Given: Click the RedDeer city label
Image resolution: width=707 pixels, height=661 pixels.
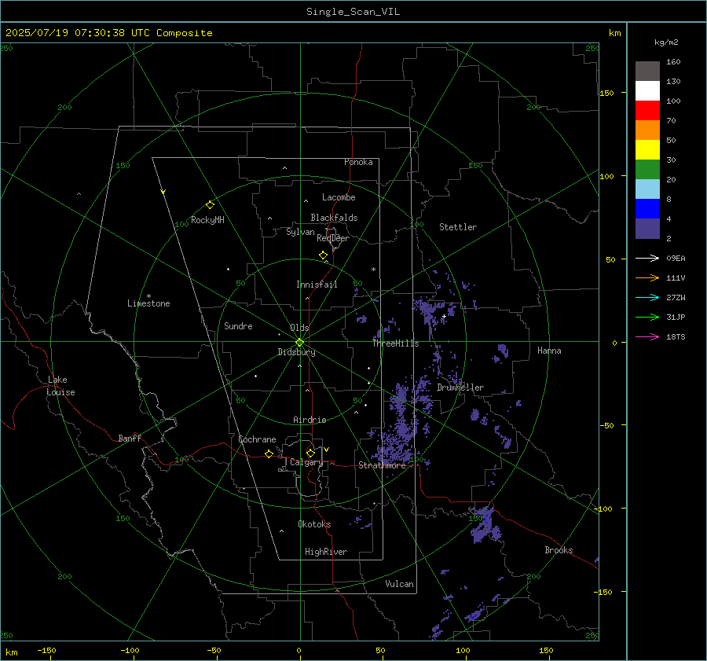Looking at the screenshot, I should [x=333, y=238].
